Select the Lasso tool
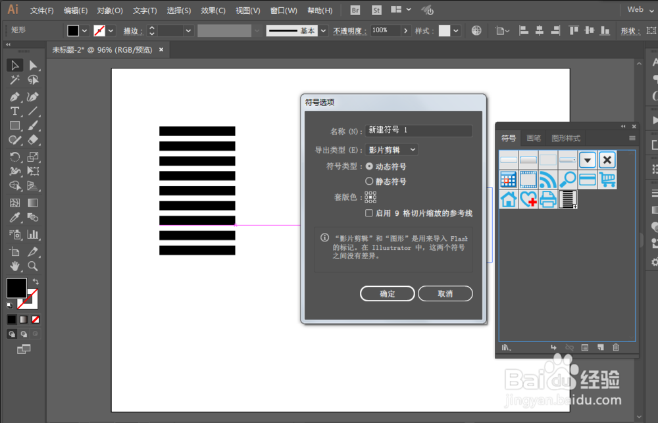The image size is (658, 423). pyautogui.click(x=33, y=80)
